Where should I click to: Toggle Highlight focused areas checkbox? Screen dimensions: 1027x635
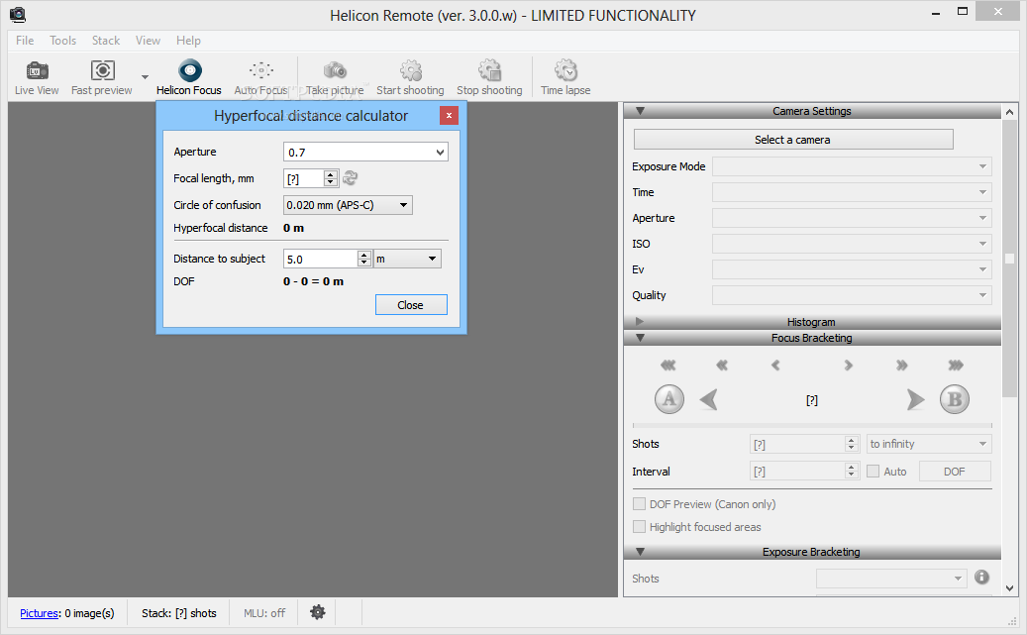click(639, 527)
